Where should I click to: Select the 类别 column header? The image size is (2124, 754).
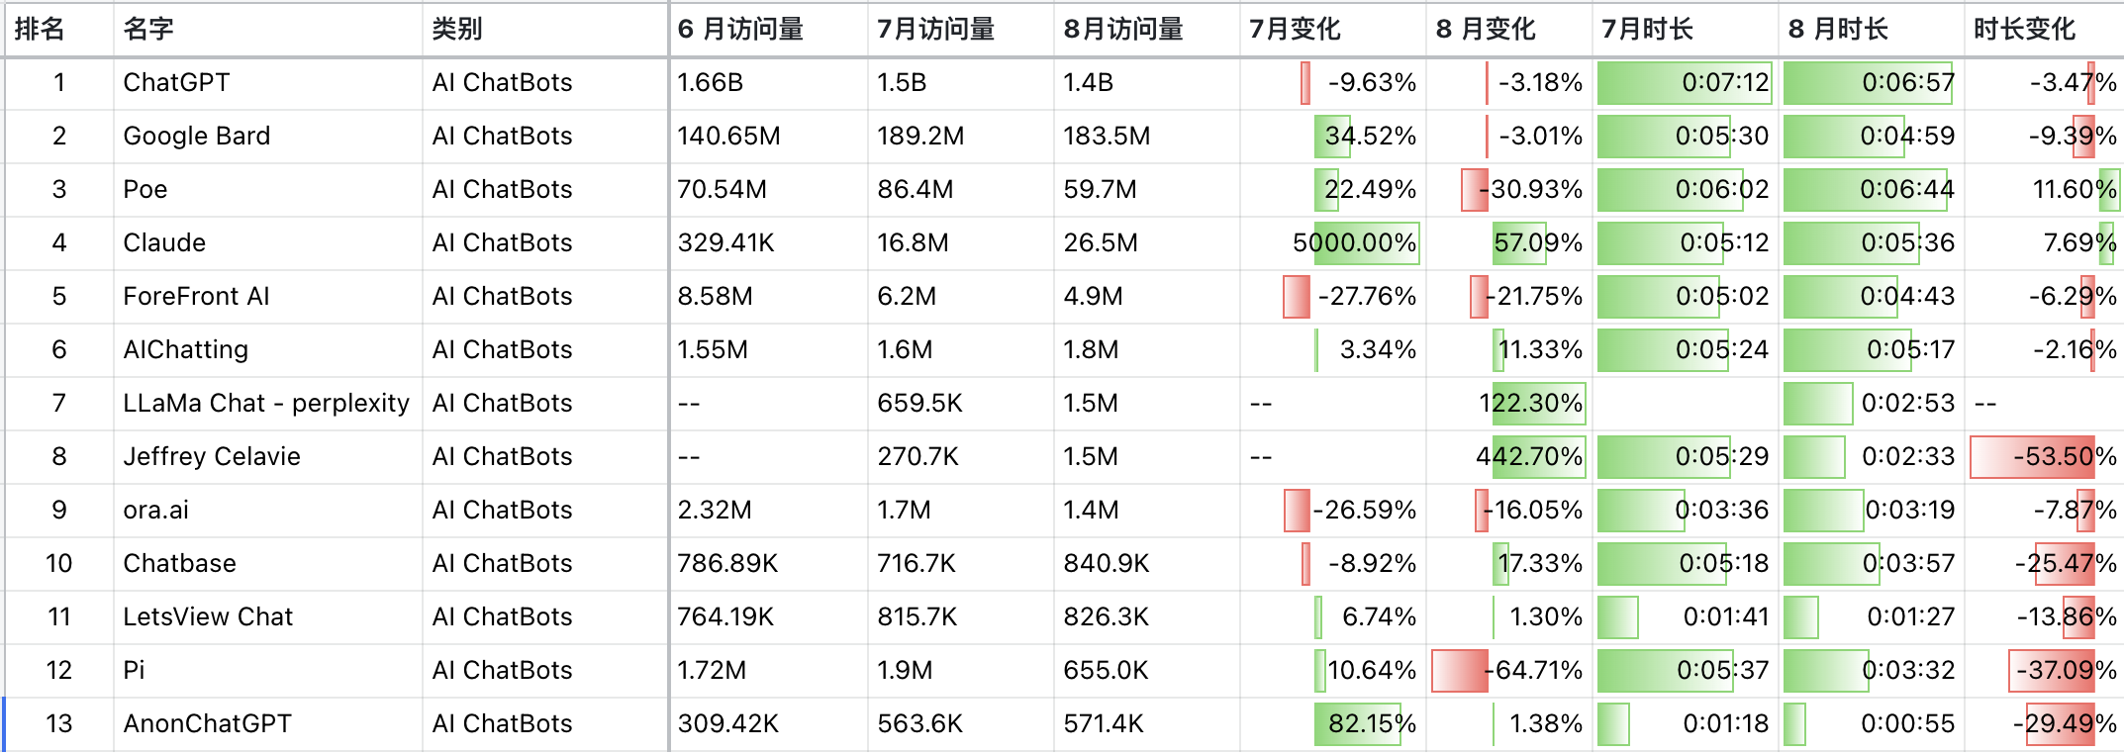coord(545,29)
